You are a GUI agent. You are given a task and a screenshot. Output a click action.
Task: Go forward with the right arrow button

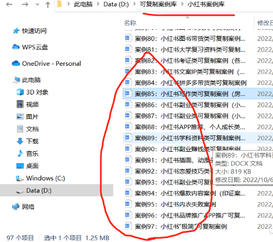pos(25,4)
